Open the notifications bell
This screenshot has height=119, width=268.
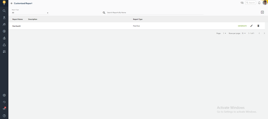(x=259, y=3)
